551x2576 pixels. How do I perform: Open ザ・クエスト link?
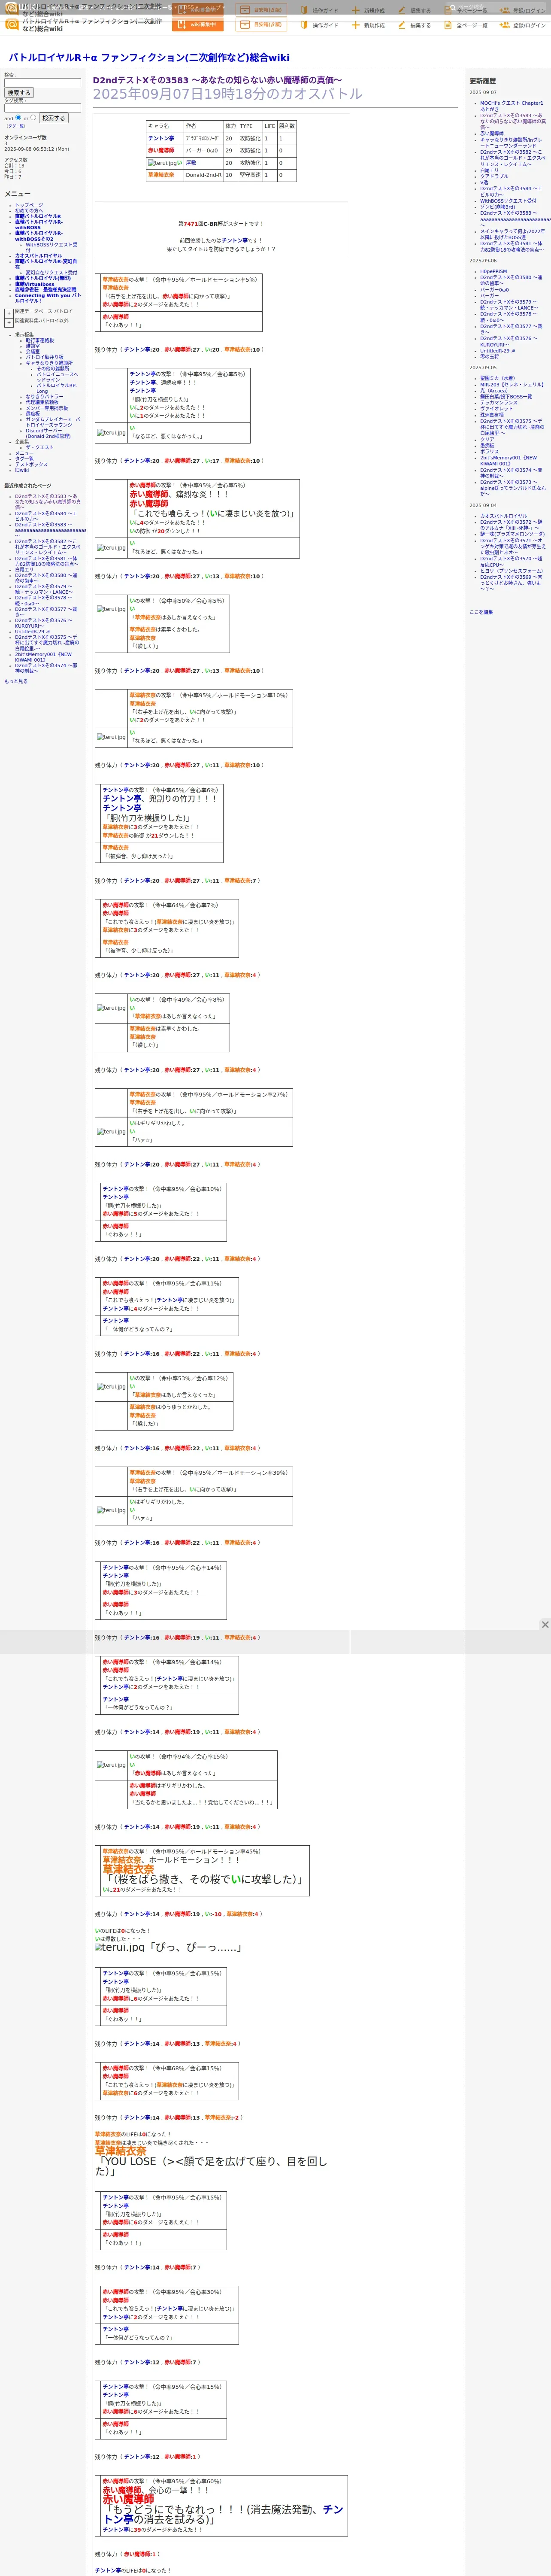click(x=40, y=447)
